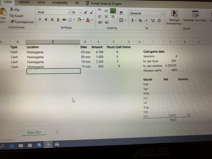The image size is (212, 159).
Task: Toggle the highlighted bottom align button
Action: click(113, 11)
